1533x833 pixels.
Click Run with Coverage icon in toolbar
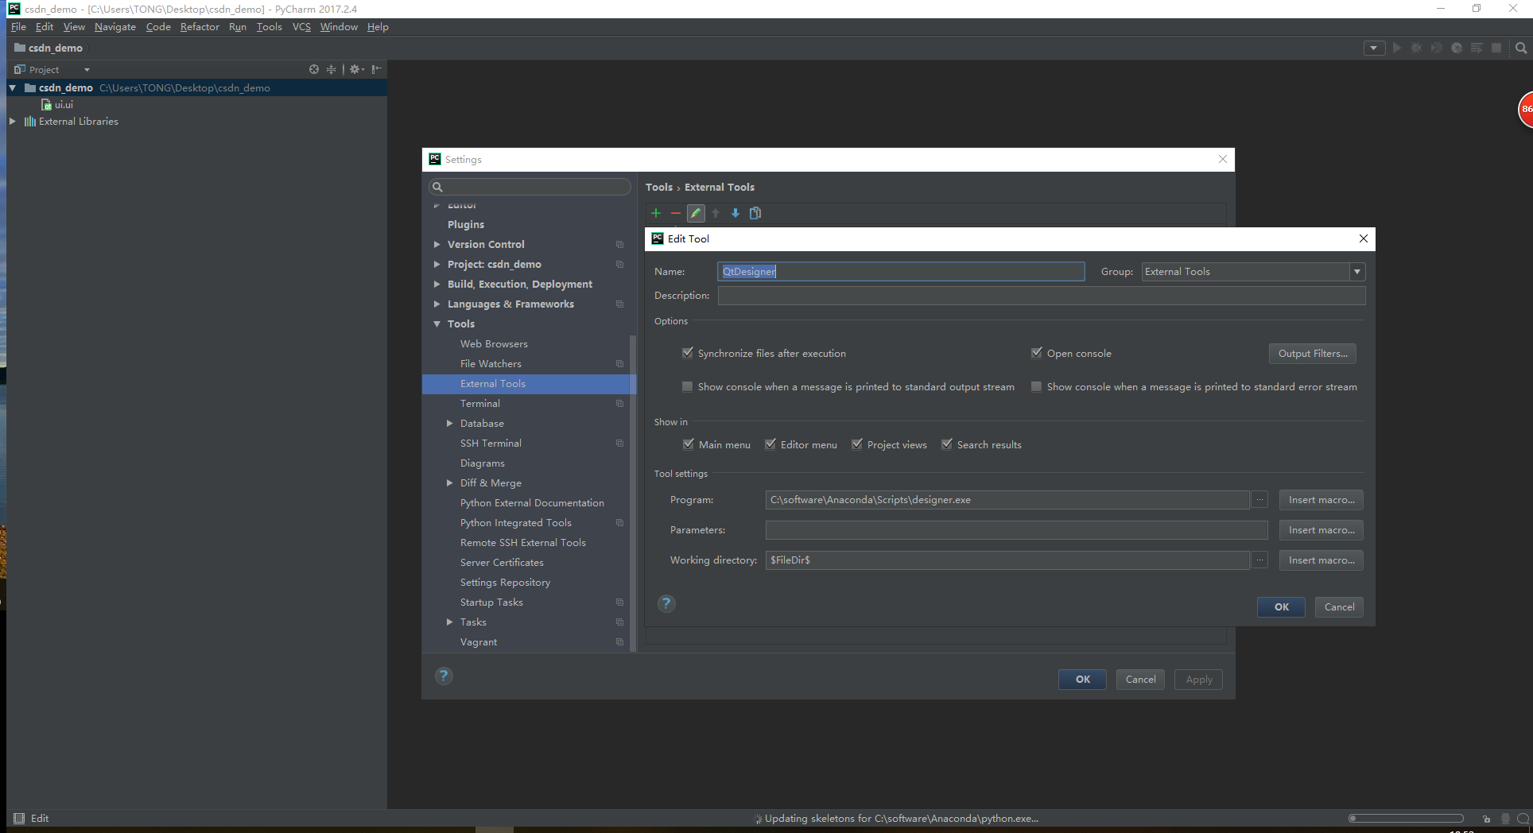click(x=1437, y=48)
